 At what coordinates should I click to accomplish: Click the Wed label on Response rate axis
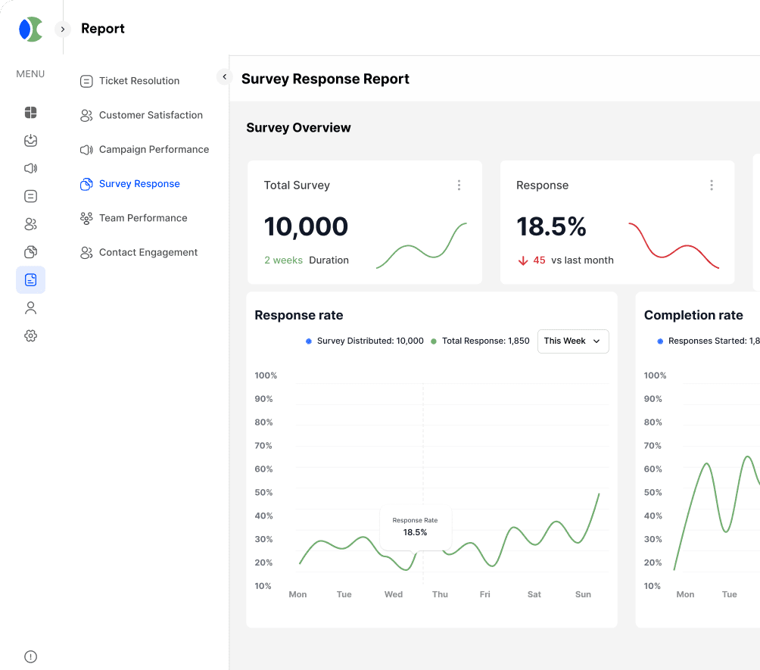[x=394, y=594]
